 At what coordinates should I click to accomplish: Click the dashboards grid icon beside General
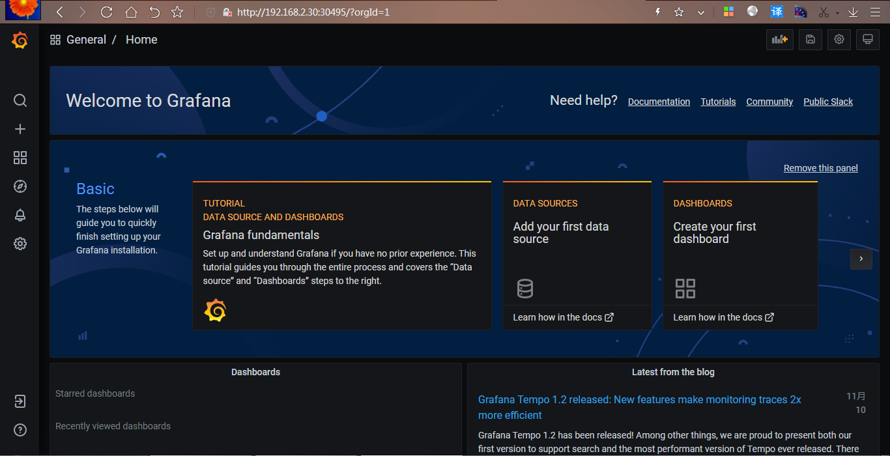click(x=55, y=40)
